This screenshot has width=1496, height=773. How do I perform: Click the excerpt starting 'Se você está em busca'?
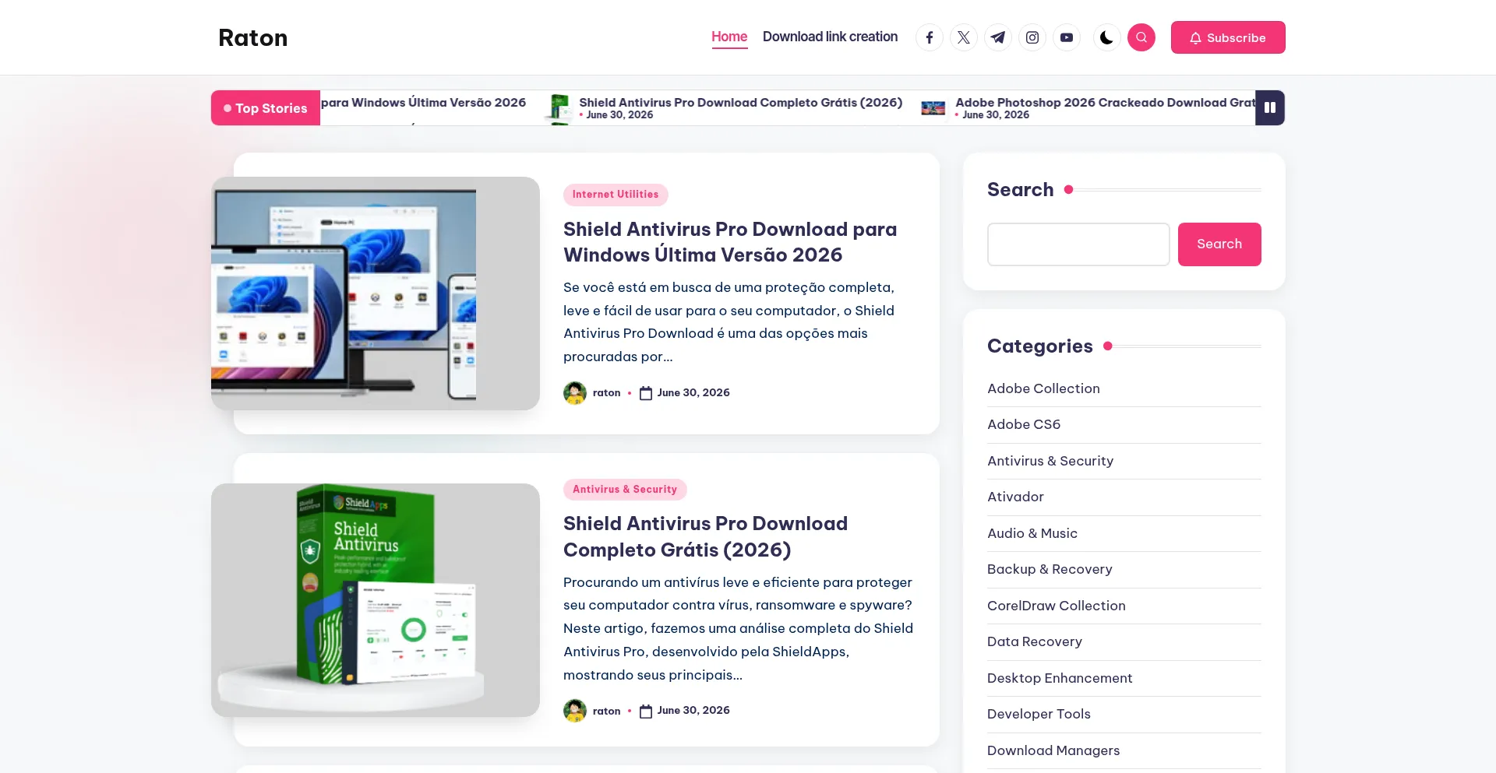[729, 322]
